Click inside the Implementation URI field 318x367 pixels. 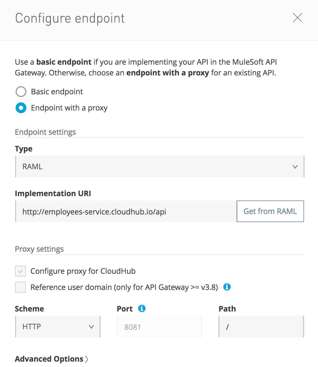click(x=126, y=212)
